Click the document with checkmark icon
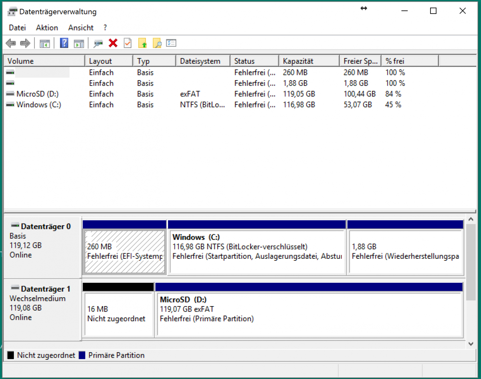 tap(127, 43)
